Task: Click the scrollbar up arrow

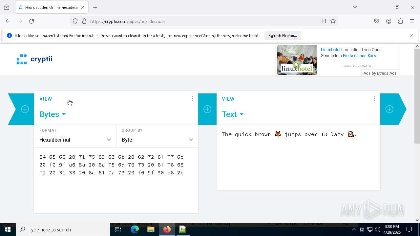Action: point(417,46)
